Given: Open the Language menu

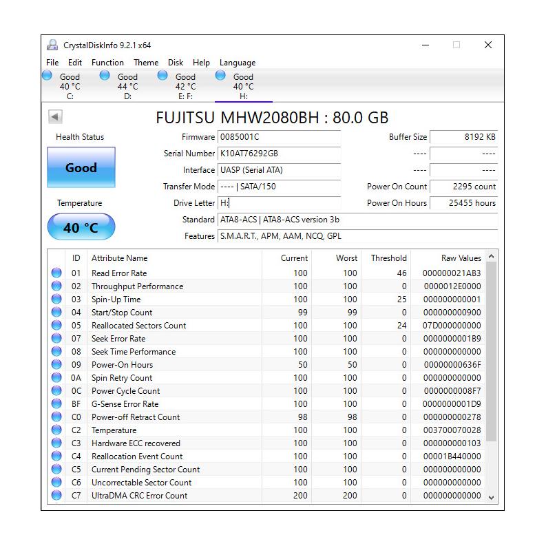Looking at the screenshot, I should point(238,63).
